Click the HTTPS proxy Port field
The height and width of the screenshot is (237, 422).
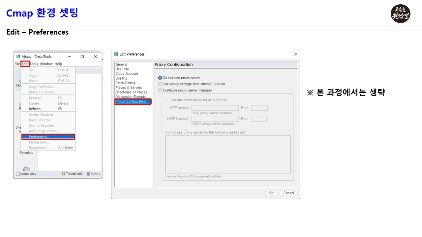tap(259, 119)
